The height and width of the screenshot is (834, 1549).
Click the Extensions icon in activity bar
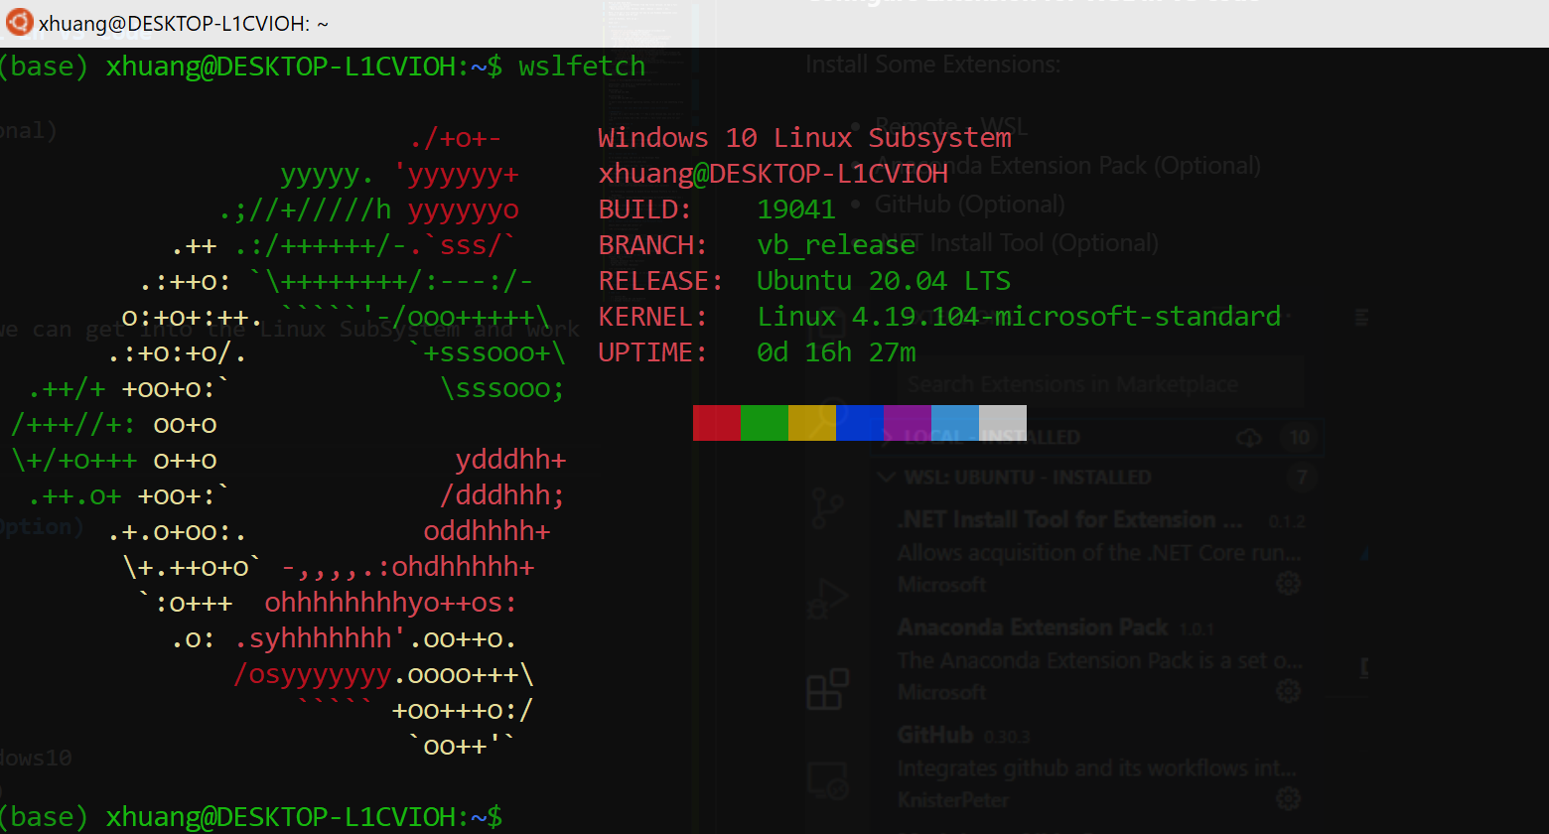click(828, 690)
